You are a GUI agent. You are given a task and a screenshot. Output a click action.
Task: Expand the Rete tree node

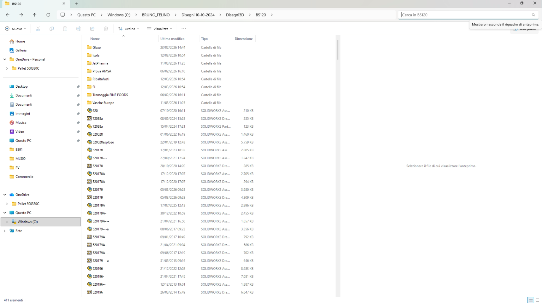[x=5, y=231]
